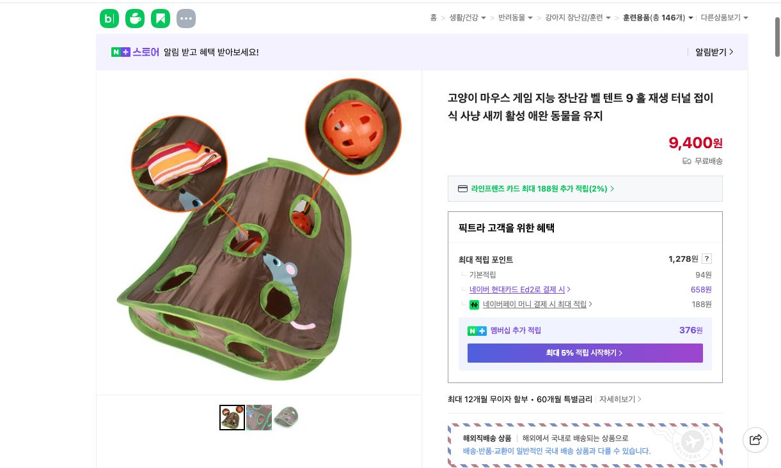Select 반려동물 in the breadcrumb trail
The height and width of the screenshot is (468, 781).
click(x=514, y=18)
